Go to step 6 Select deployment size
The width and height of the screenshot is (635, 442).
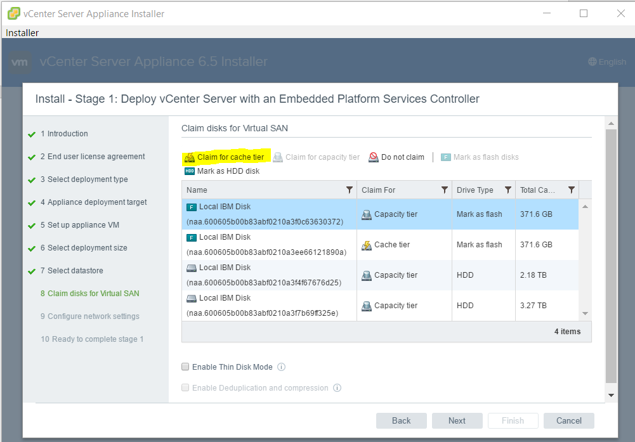[x=84, y=248]
